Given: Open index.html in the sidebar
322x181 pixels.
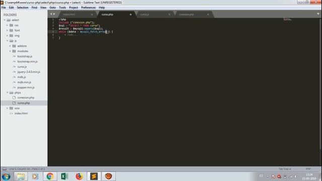Looking at the screenshot, I should coord(21,113).
